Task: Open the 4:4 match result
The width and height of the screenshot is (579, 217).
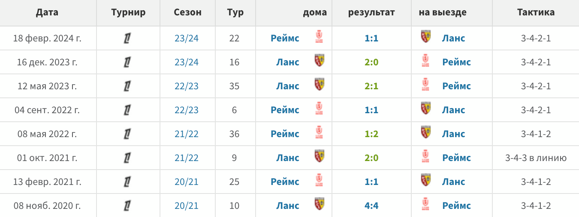Action: click(x=371, y=206)
